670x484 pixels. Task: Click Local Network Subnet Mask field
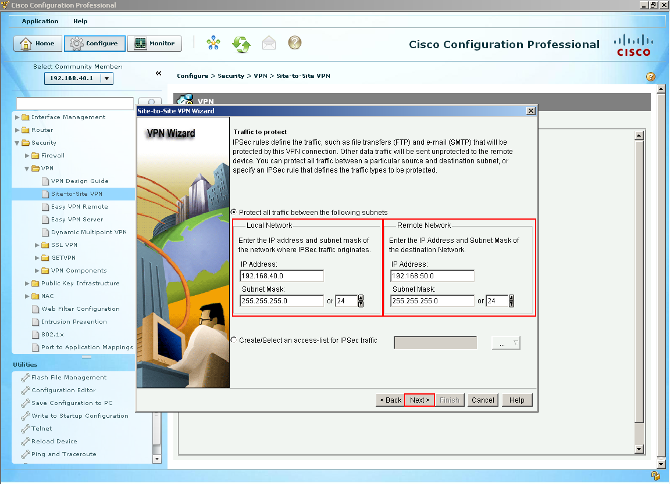click(x=281, y=301)
